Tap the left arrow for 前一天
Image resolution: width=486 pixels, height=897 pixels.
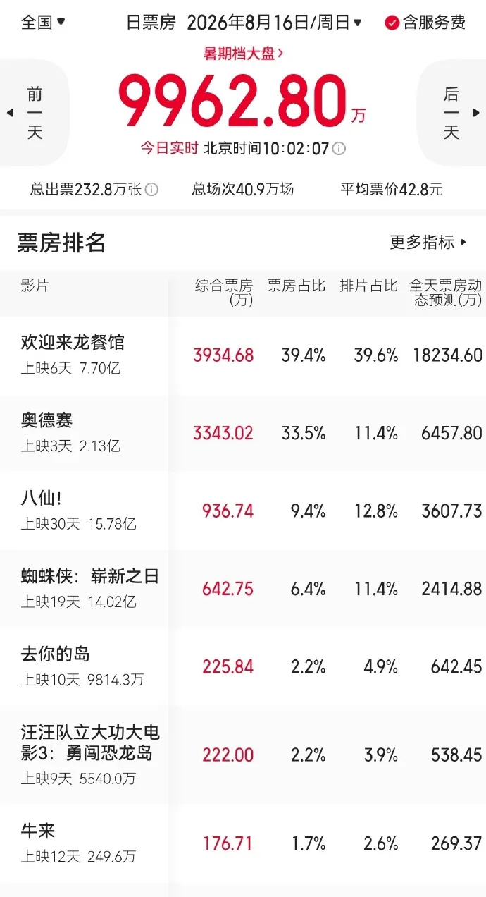point(10,113)
